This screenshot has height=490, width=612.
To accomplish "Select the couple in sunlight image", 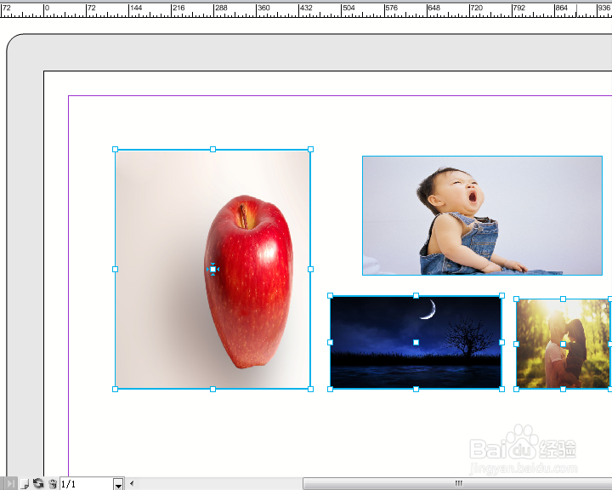I will point(564,344).
